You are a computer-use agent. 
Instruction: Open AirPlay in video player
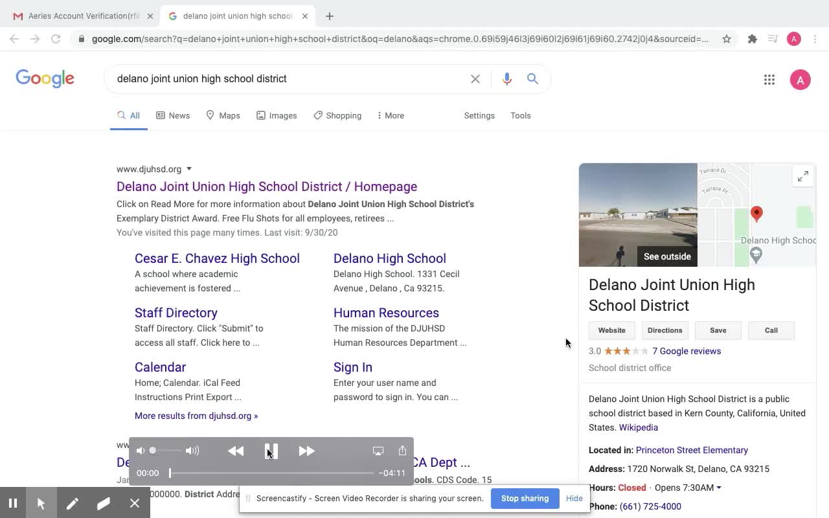point(378,451)
